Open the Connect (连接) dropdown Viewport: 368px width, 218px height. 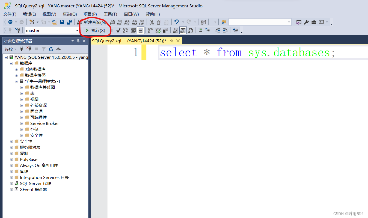pyautogui.click(x=10, y=49)
